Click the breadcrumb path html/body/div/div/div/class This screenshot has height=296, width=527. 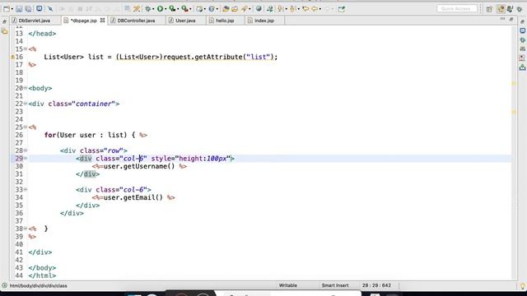(x=39, y=285)
